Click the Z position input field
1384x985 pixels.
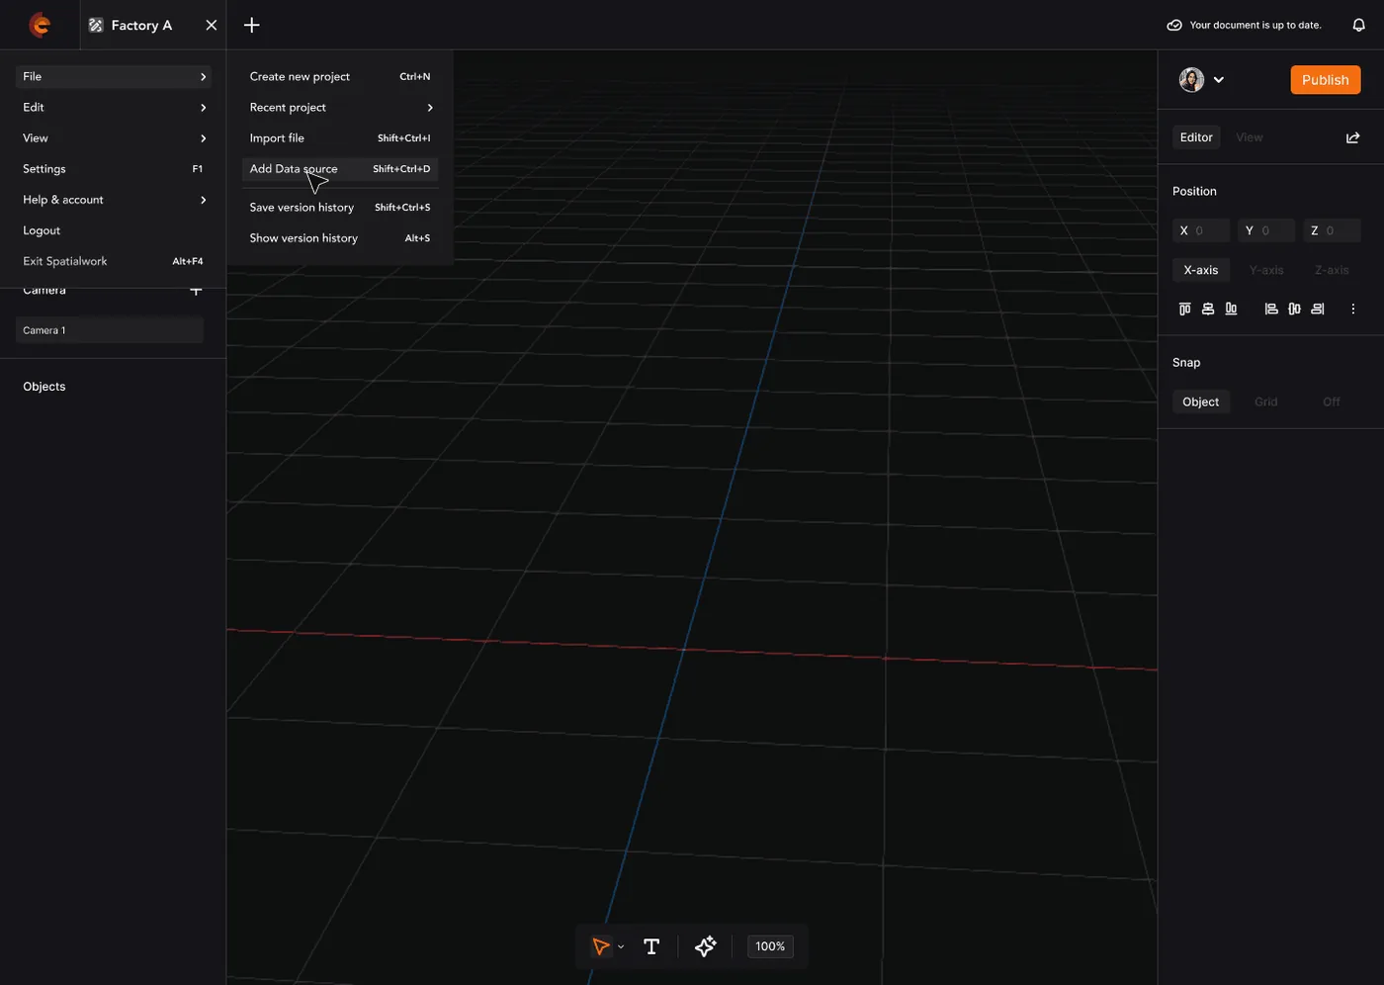[x=1332, y=230]
